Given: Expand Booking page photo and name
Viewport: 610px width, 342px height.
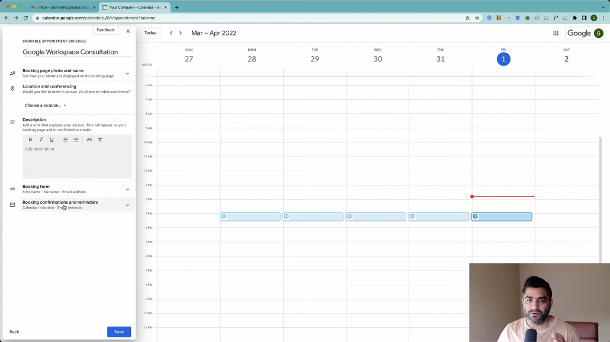Looking at the screenshot, I should 127,73.
